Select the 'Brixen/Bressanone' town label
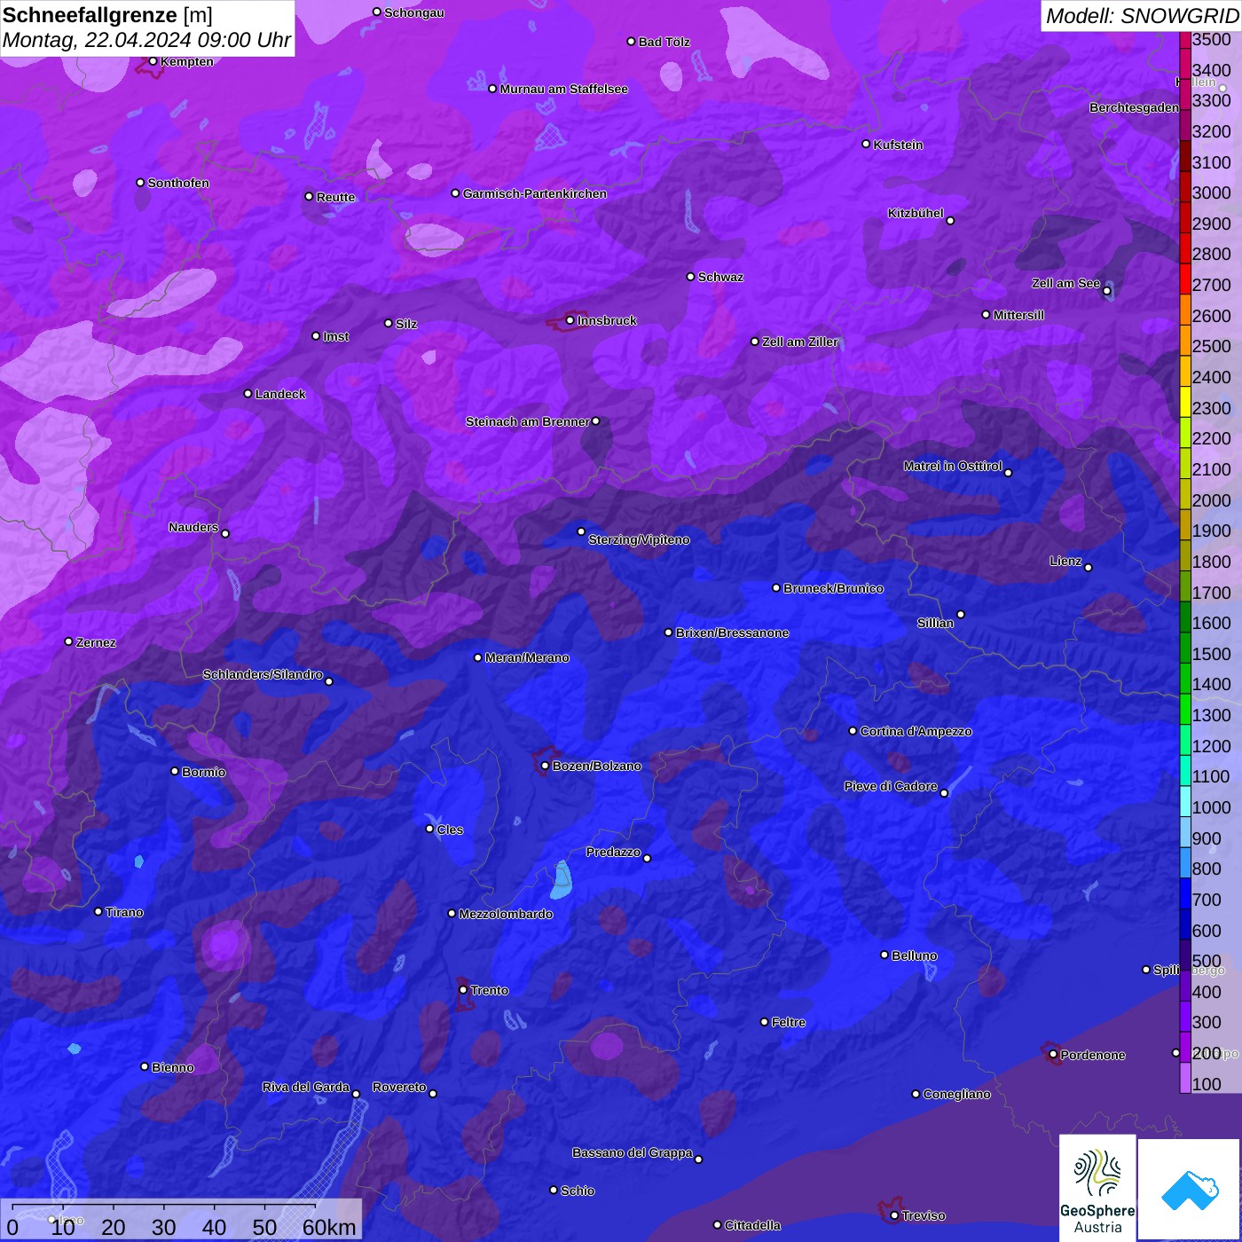Screen dimensions: 1242x1242 733,633
